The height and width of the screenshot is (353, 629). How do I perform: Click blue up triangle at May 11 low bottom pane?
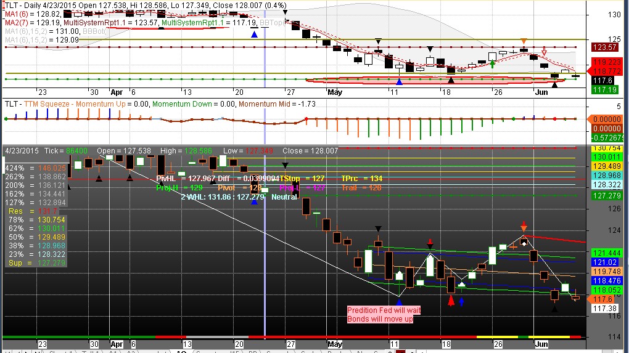399,302
